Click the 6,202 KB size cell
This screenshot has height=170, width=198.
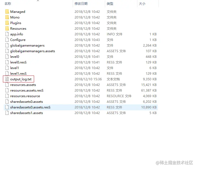(x=150, y=101)
